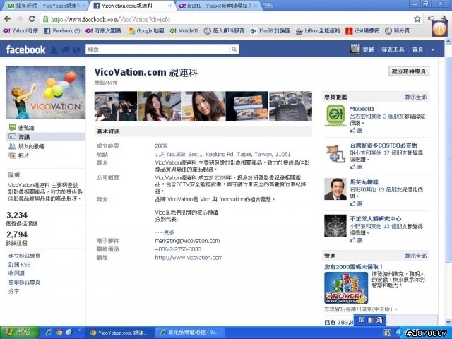452x339 pixels.
Task: Open the notifications globe icon
Action: click(x=76, y=50)
